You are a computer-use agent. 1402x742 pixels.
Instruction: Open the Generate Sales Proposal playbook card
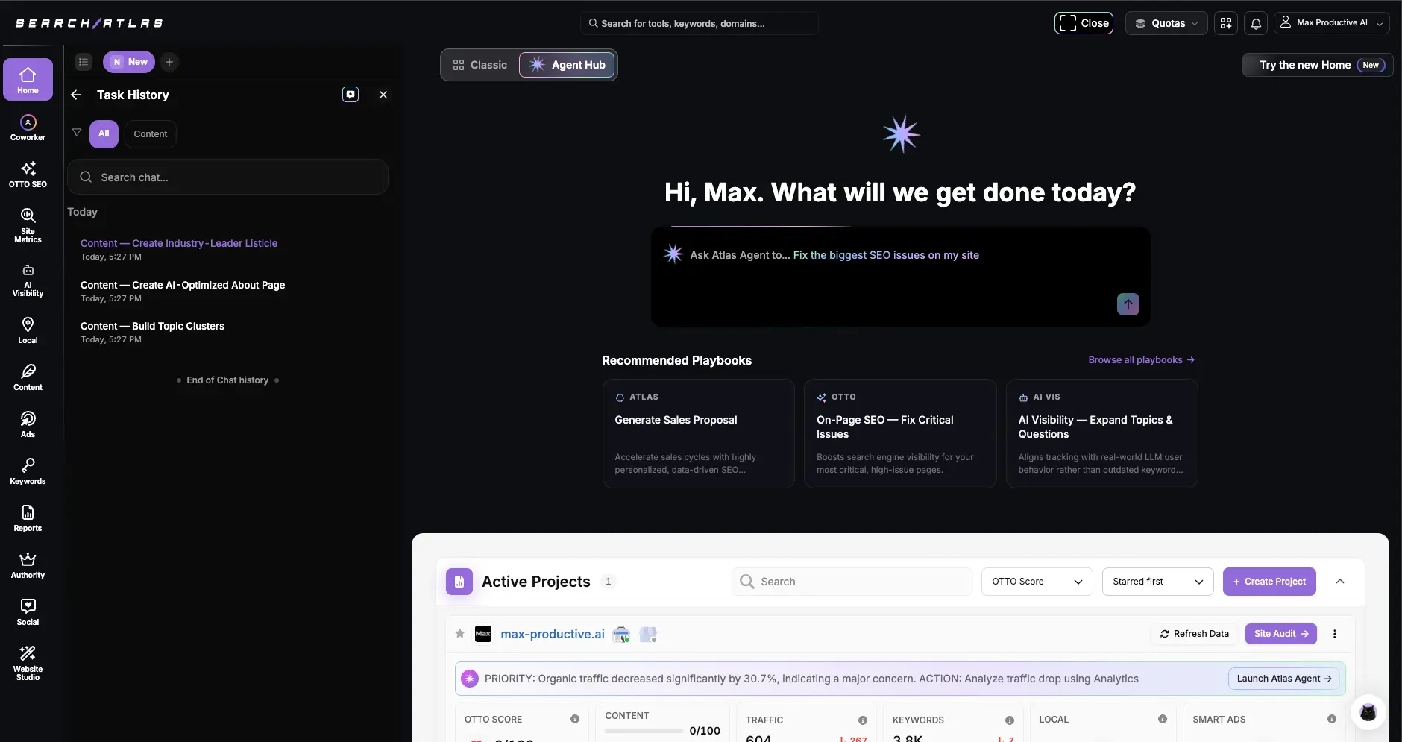(x=699, y=433)
